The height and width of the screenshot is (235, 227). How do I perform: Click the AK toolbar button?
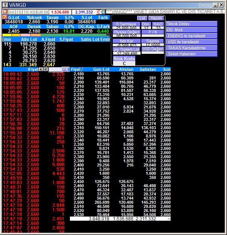pyautogui.click(x=12, y=12)
